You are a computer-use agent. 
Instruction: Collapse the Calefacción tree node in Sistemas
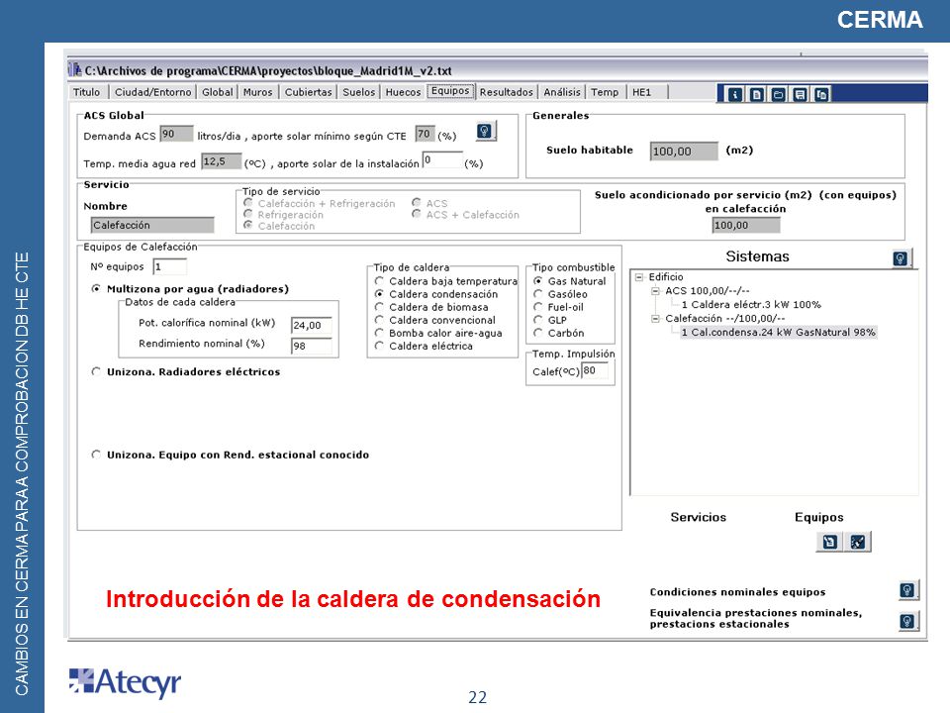click(x=655, y=318)
